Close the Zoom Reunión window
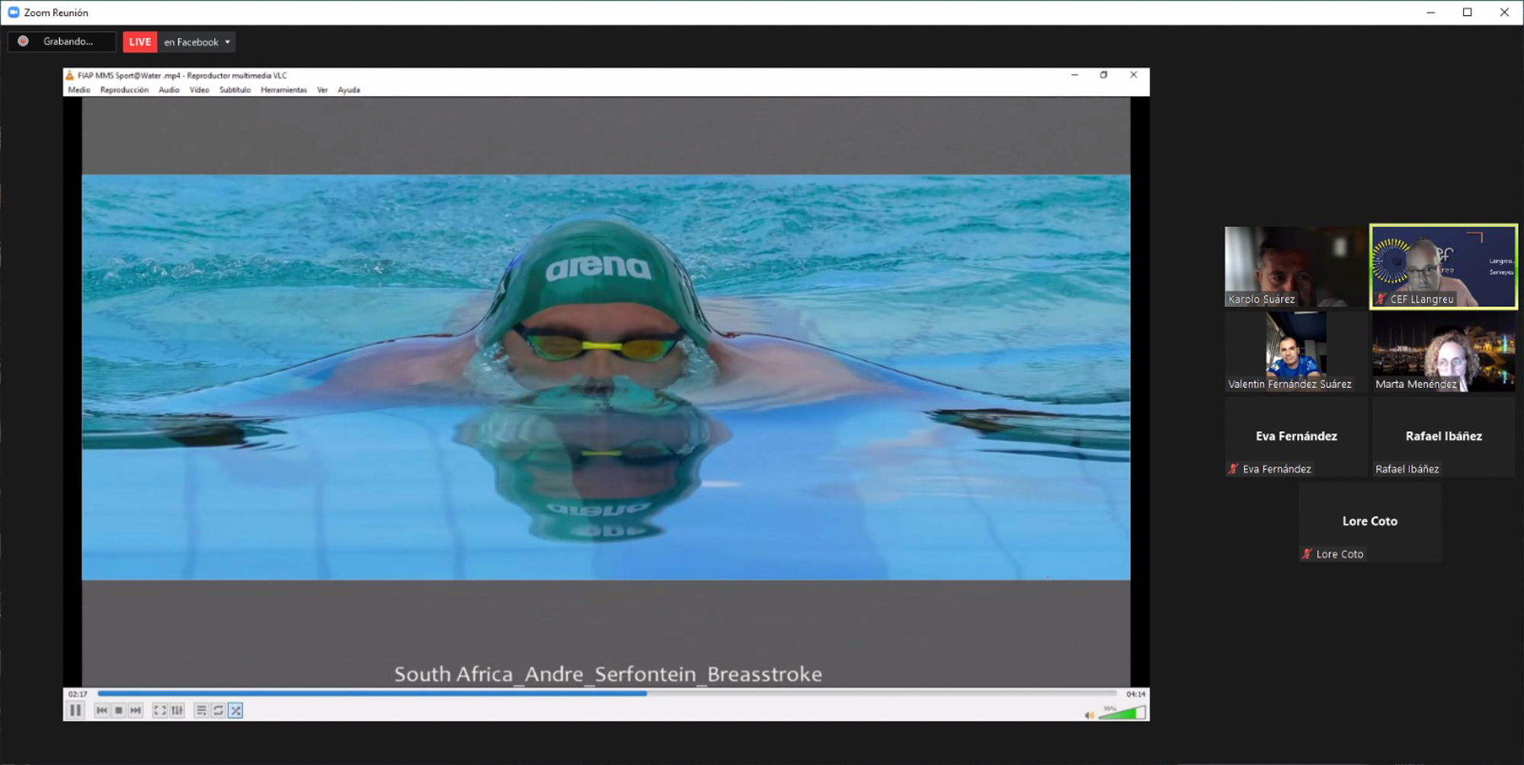 tap(1504, 12)
